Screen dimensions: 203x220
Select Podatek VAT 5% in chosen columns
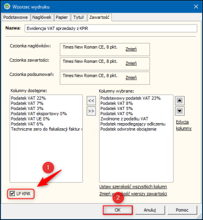[136, 108]
